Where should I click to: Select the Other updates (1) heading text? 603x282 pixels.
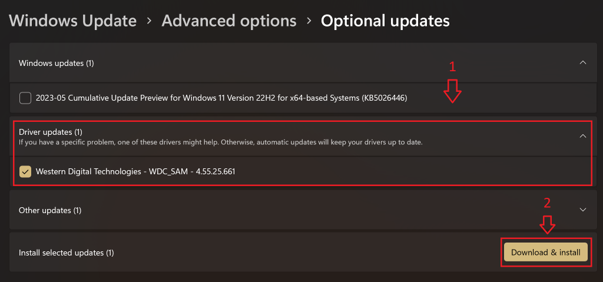point(50,210)
